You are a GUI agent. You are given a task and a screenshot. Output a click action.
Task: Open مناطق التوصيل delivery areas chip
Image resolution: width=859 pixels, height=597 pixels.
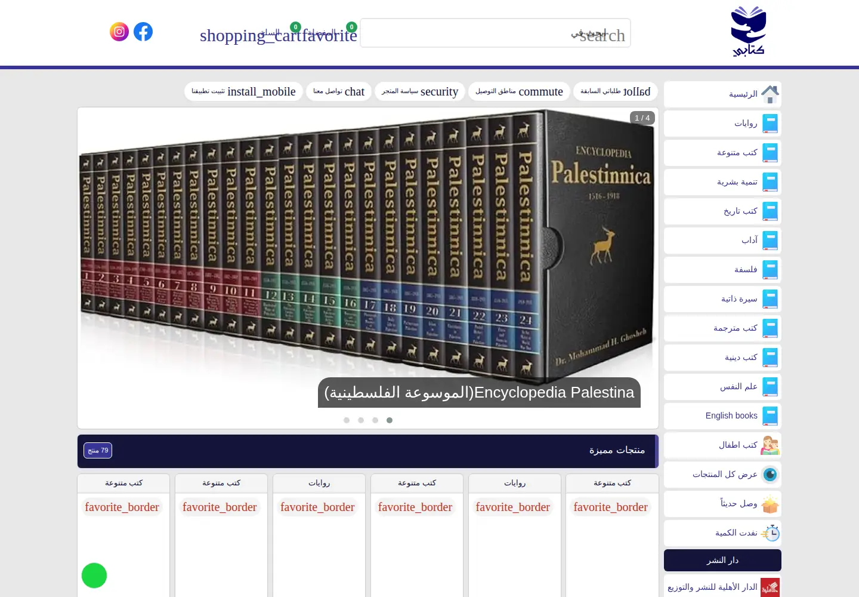tap(519, 91)
